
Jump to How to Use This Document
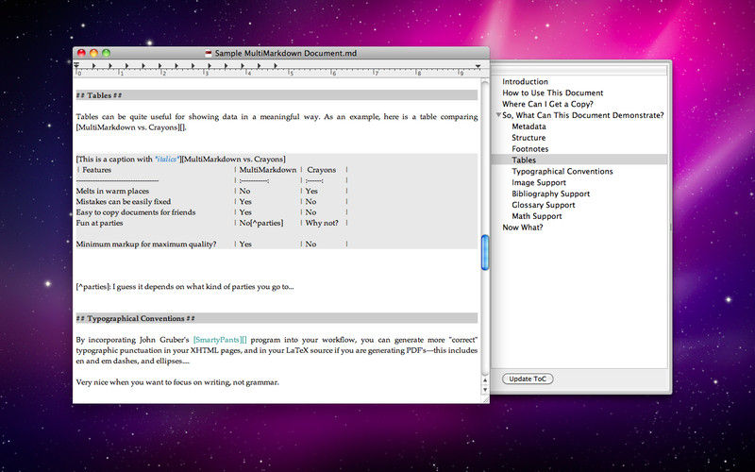pyautogui.click(x=552, y=93)
